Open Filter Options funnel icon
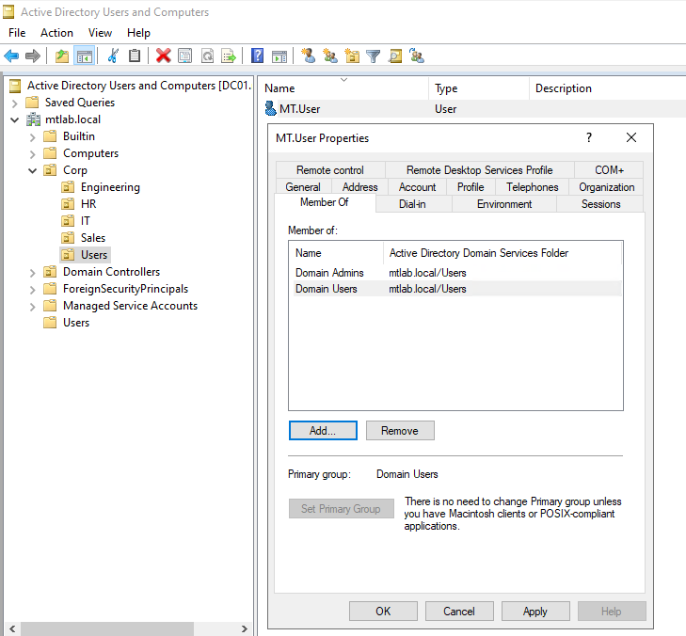 pyautogui.click(x=374, y=56)
